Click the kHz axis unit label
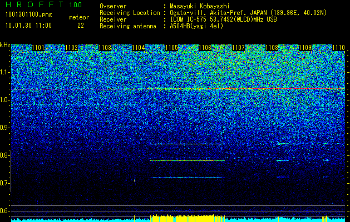The image size is (350, 222). tap(5, 45)
